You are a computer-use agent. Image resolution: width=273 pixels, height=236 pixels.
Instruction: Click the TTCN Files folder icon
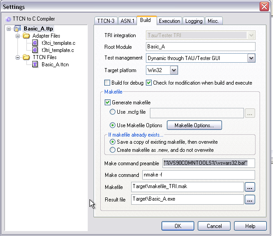click(x=26, y=57)
